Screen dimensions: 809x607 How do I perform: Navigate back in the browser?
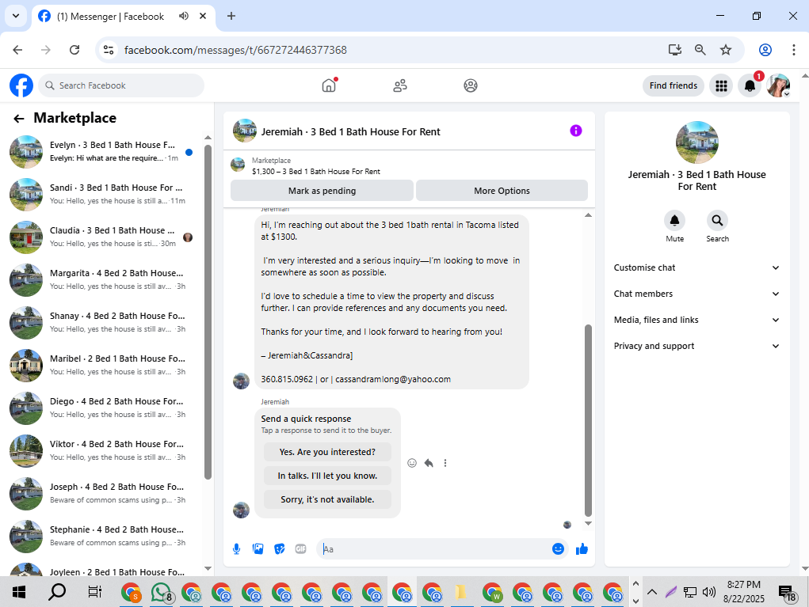[17, 50]
